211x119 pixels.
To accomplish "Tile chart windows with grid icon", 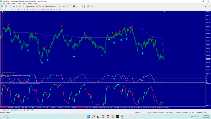I will pos(74,6).
